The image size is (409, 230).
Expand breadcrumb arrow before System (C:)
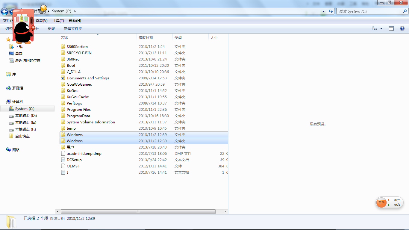pos(49,11)
